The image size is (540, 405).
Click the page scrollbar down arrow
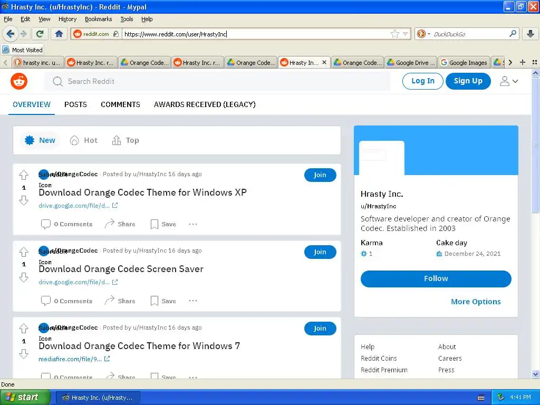tap(535, 374)
